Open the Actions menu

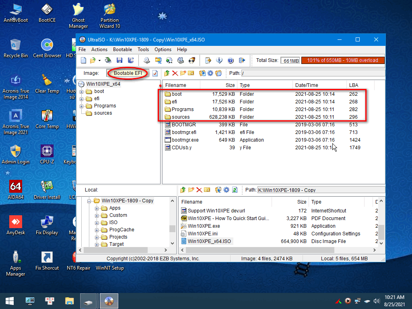pos(99,49)
